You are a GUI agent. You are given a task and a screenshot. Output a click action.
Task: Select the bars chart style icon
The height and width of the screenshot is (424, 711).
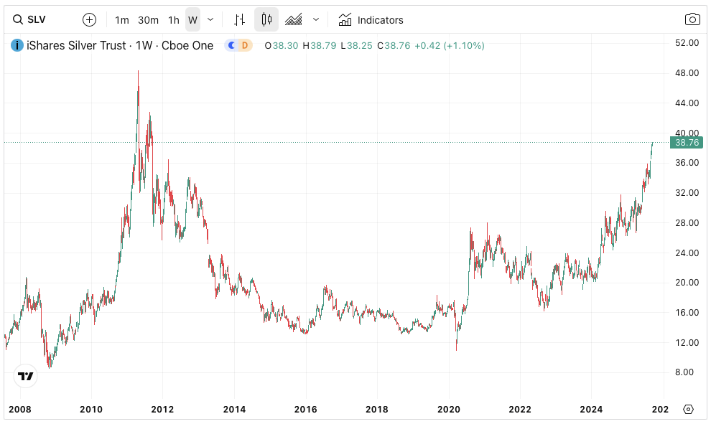click(240, 20)
